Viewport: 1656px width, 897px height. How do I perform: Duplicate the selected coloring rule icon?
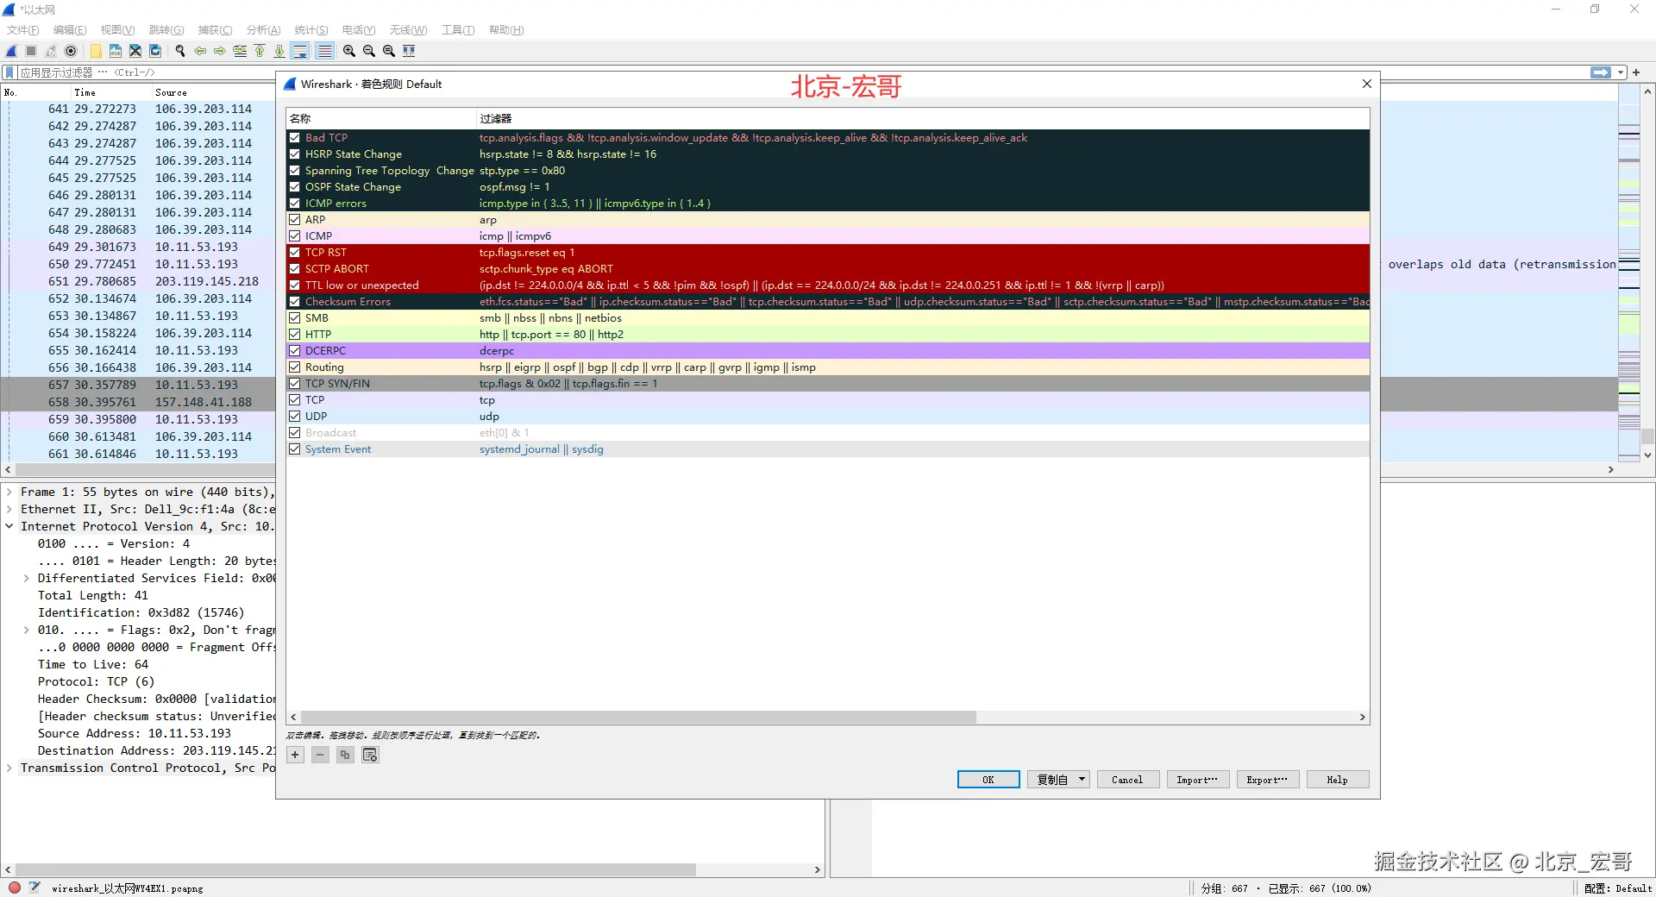pos(345,755)
